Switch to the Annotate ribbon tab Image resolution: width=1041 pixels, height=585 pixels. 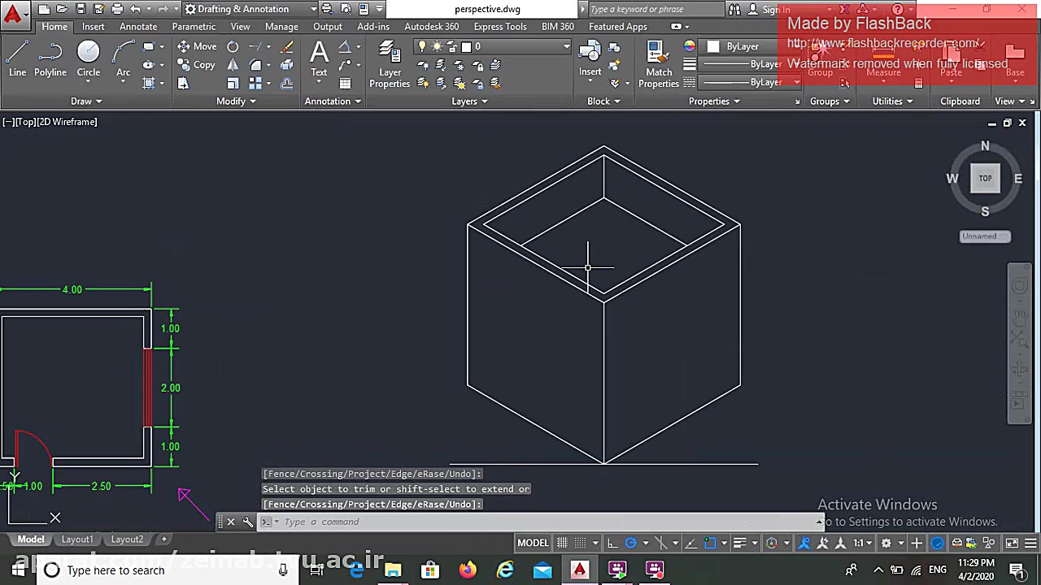pyautogui.click(x=138, y=27)
